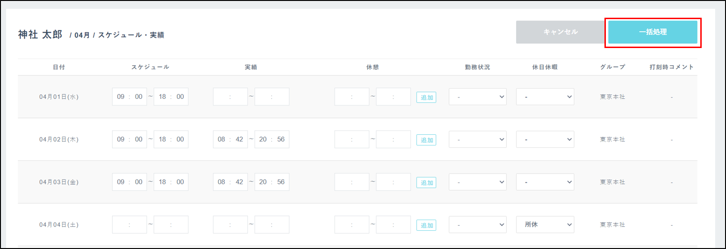Select schedule start time 09:00 on 04月03日
The image size is (726, 249).
coord(129,182)
